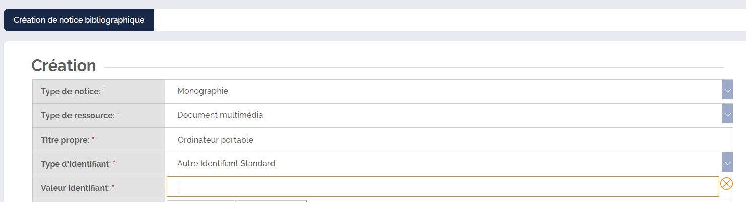Viewport: 746px width, 202px height.
Task: Select the Document multimédia value
Action: [220, 115]
